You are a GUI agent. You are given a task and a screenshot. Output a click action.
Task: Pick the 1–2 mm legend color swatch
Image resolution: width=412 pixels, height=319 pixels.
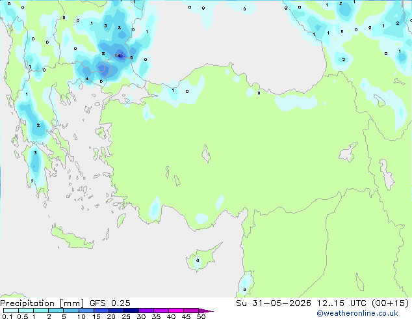(41, 311)
